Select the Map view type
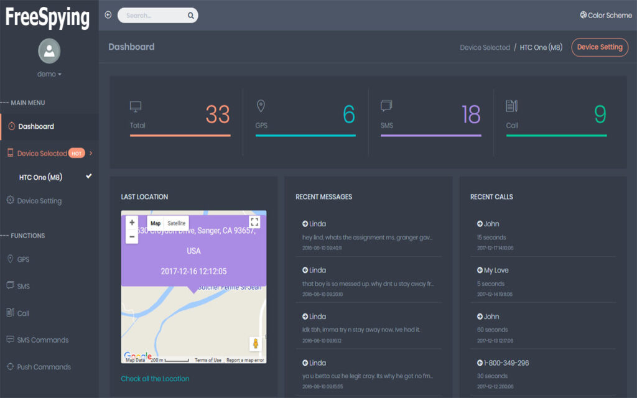The width and height of the screenshot is (637, 398). point(156,223)
